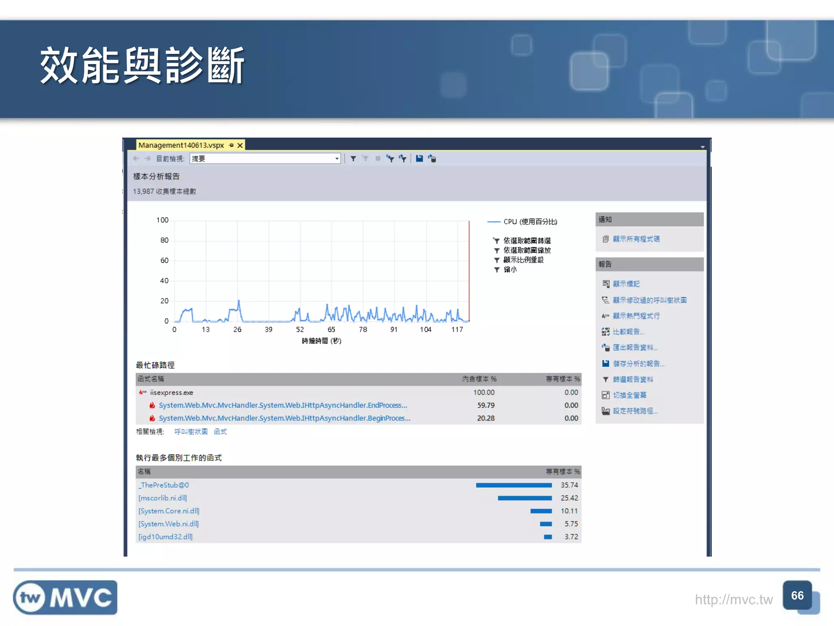Click the 函式名稱 column header

tap(151, 379)
